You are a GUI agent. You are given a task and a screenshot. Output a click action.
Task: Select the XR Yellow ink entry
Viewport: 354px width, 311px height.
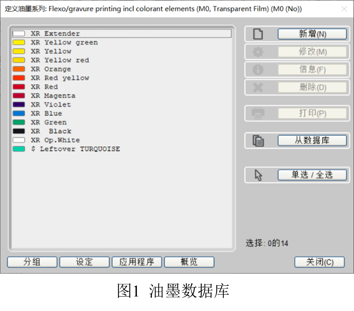tap(122, 51)
